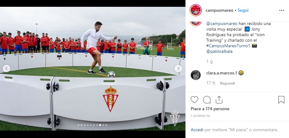The width and height of the screenshot is (289, 138).
Task: Open the #CampusMareoTurno1 hashtag
Action: (x=228, y=46)
